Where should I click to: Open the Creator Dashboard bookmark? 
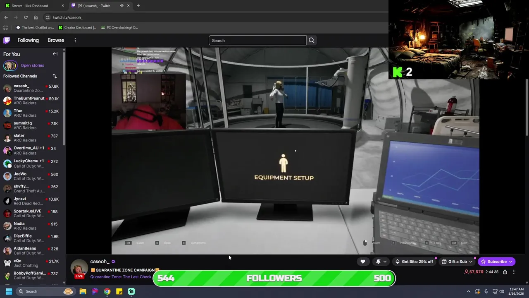77,28
